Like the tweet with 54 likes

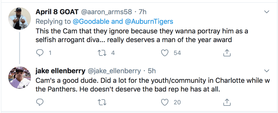point(165,53)
